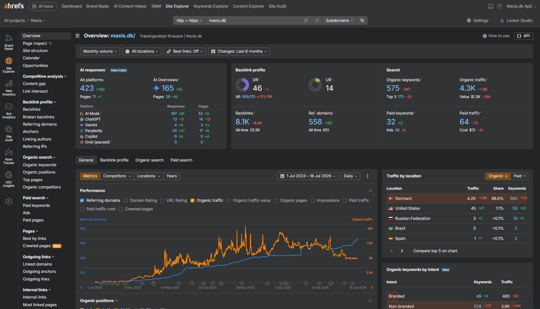540x309 pixels.
Task: Open the Daily granularity dropdown
Action: pyautogui.click(x=350, y=176)
